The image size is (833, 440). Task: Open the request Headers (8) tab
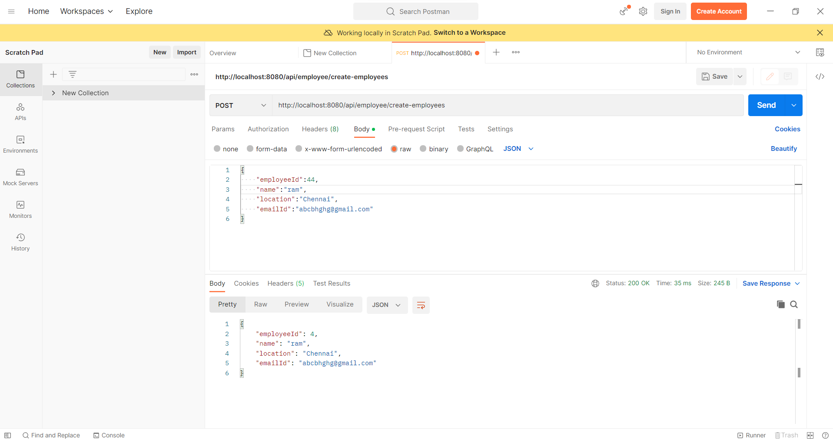320,129
